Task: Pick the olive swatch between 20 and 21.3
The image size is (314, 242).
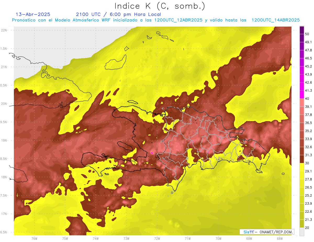Action: [302, 224]
